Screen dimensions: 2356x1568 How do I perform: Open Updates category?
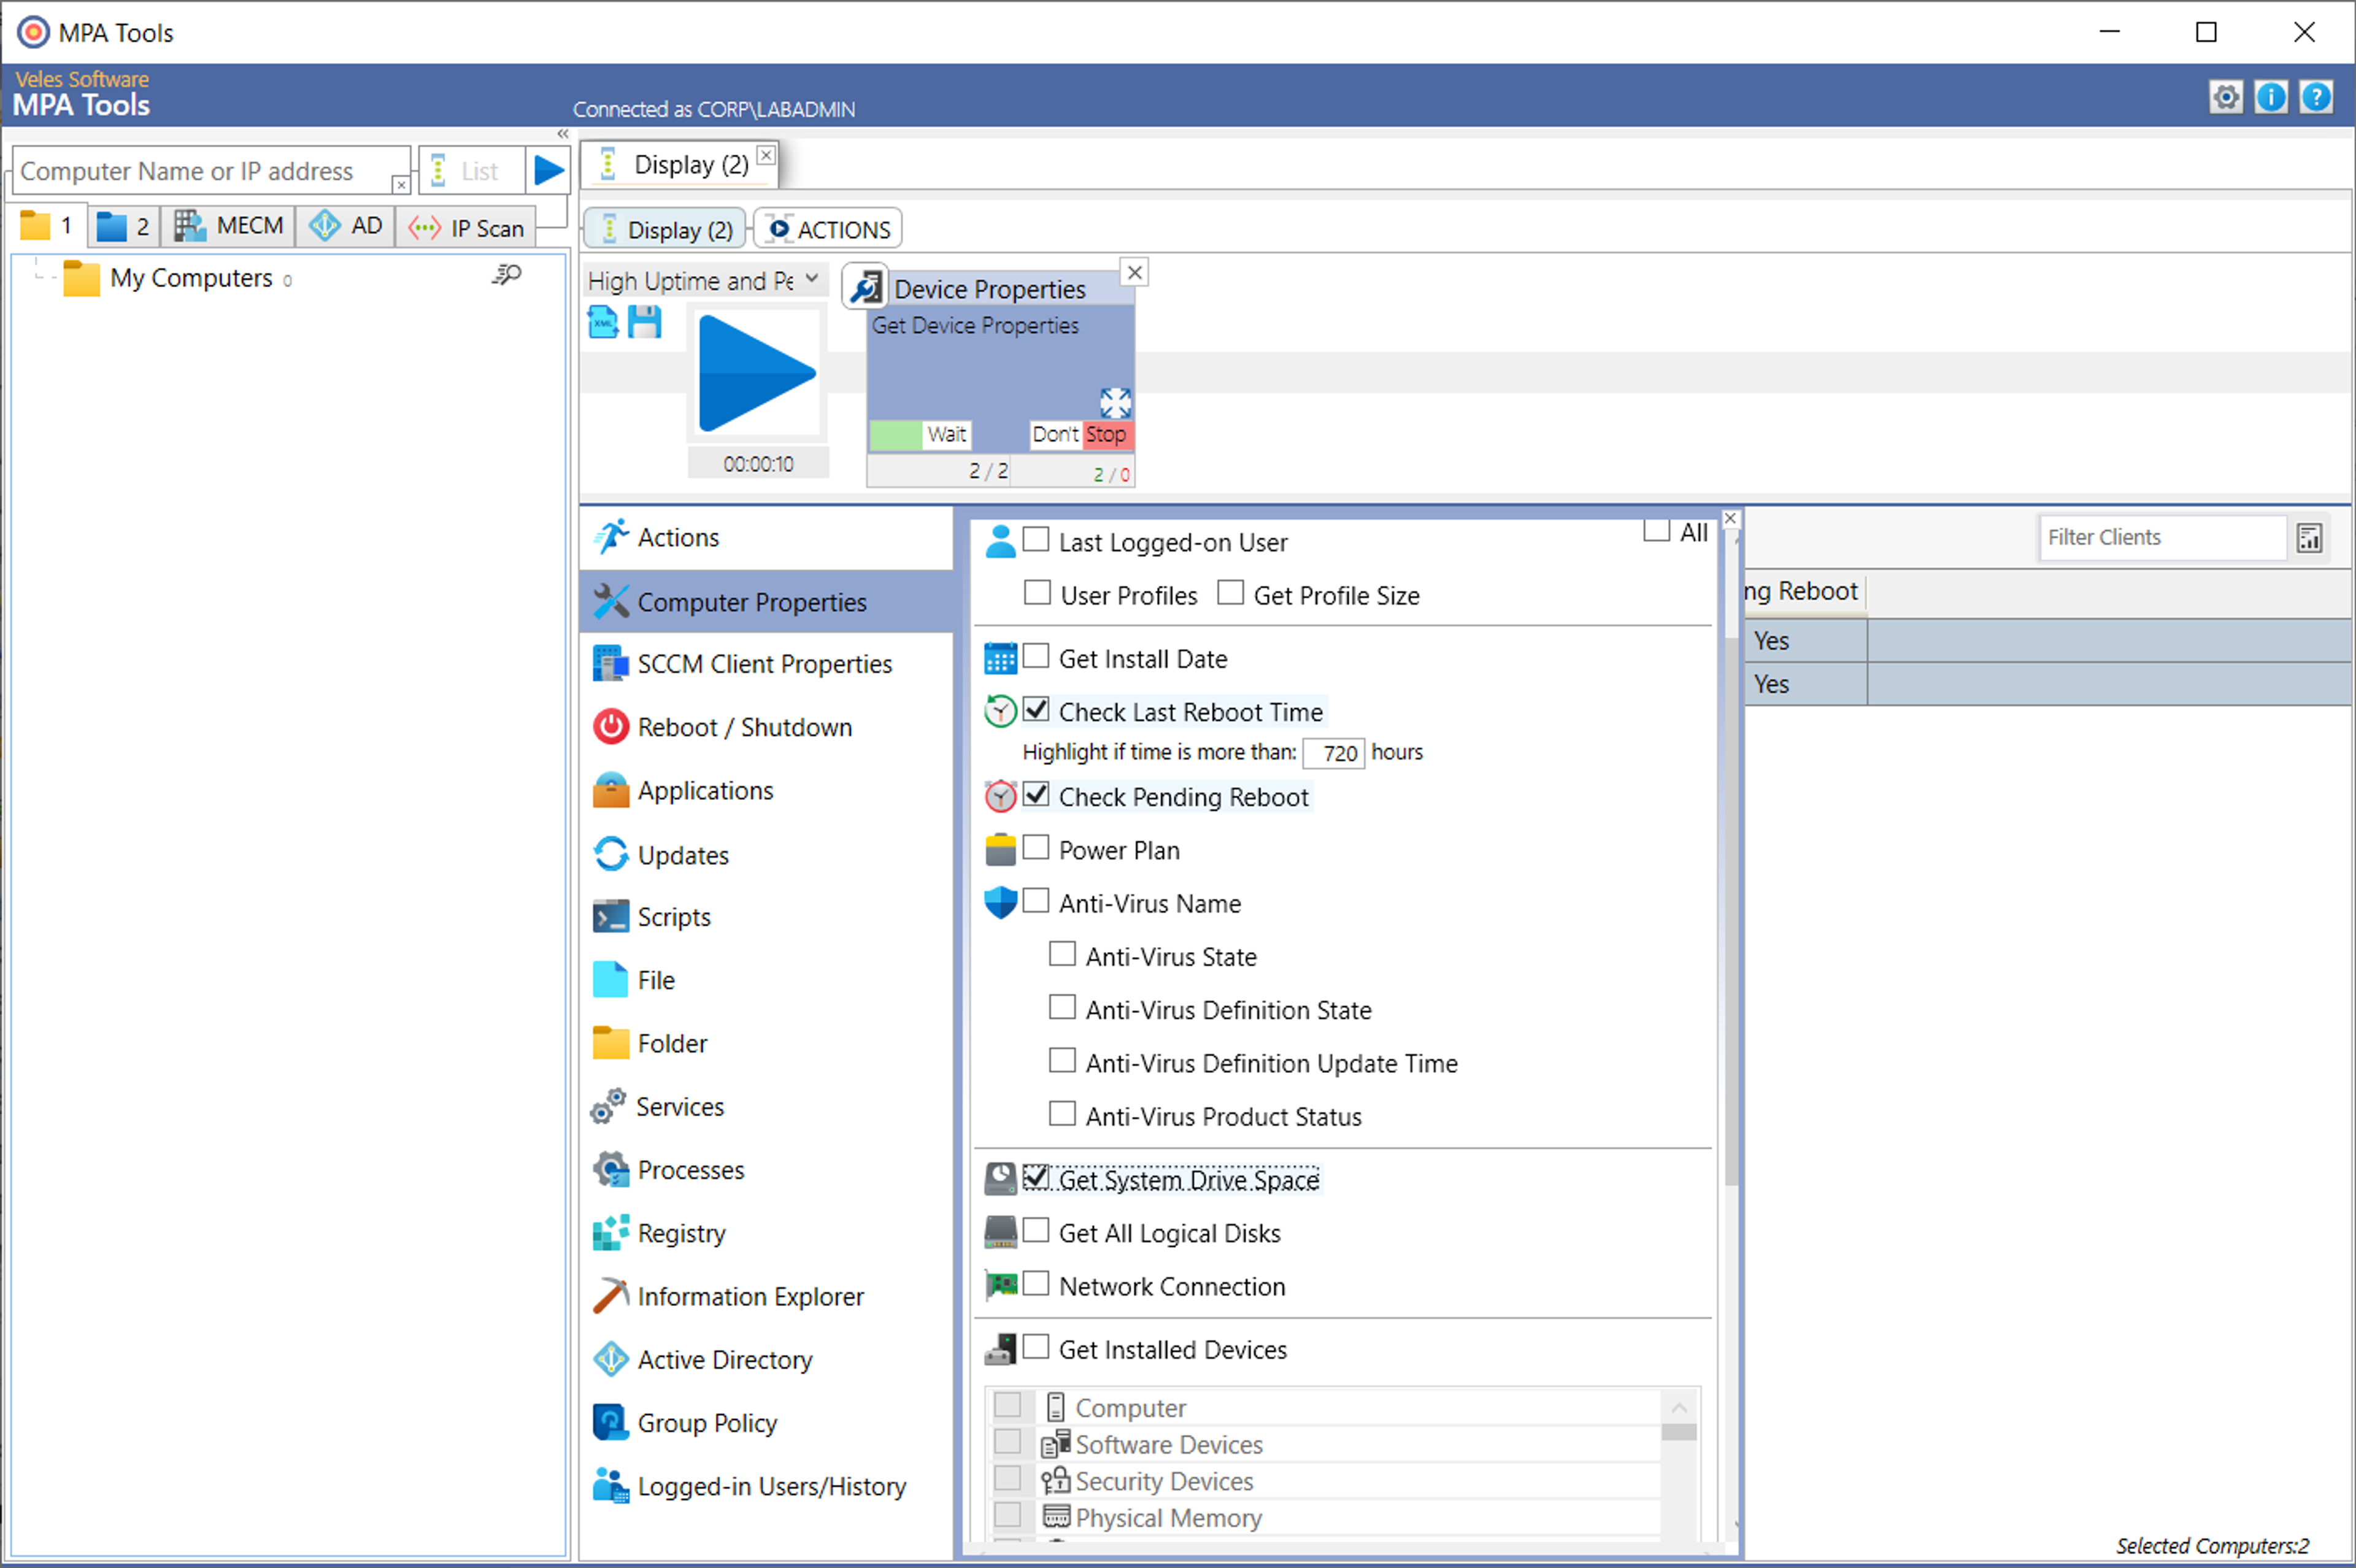[766, 855]
